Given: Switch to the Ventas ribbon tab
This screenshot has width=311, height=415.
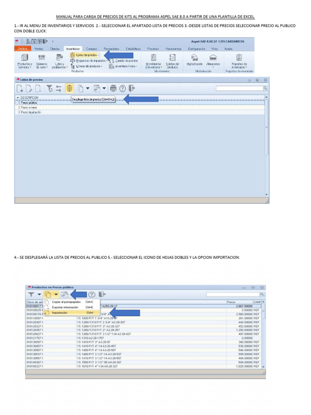Looking at the screenshot, I should [38, 49].
